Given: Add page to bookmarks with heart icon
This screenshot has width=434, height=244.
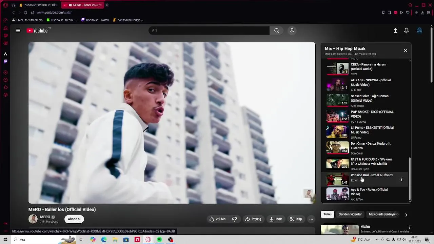Looking at the screenshot, I should coord(408,13).
